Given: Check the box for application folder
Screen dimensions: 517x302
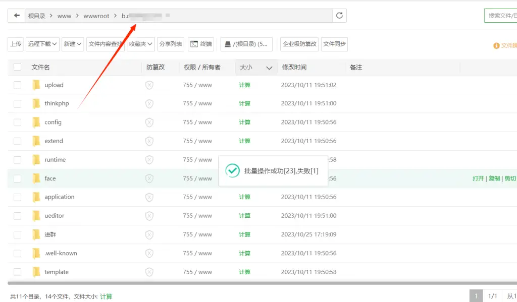Looking at the screenshot, I should coord(18,197).
